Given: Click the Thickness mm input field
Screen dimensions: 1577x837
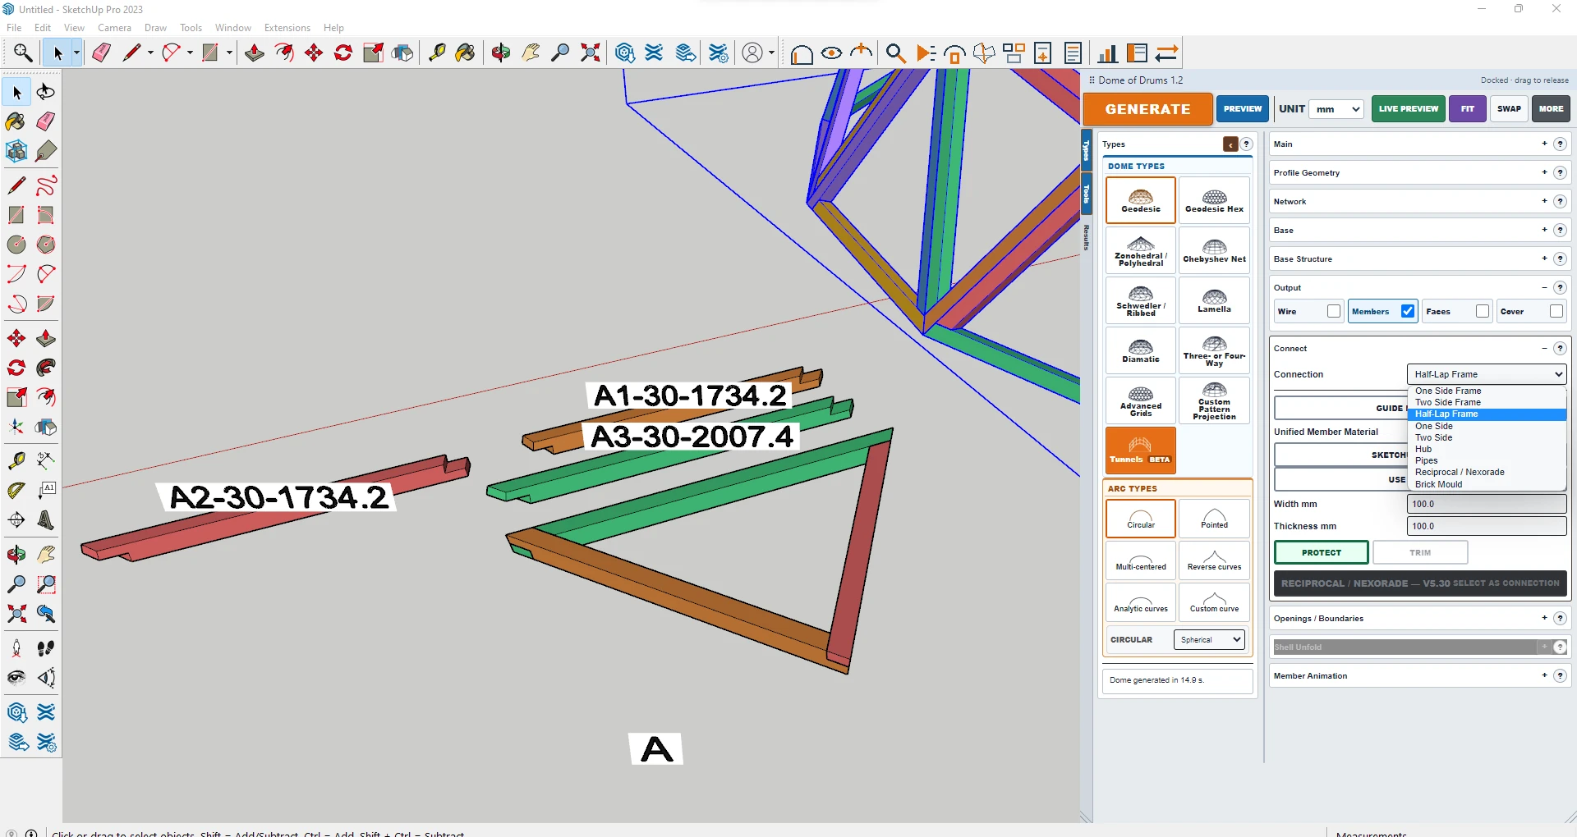Looking at the screenshot, I should (1487, 526).
